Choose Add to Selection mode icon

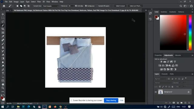point(21,6)
